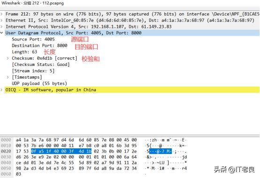Click hex offset 0040 row label
Viewport: 260px width, 178px height.
coord(6,162)
